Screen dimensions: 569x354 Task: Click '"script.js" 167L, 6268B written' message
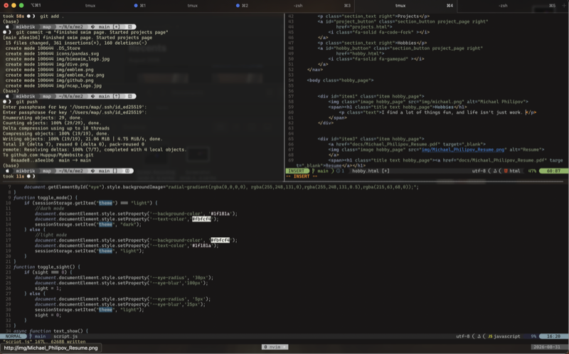click(x=44, y=342)
